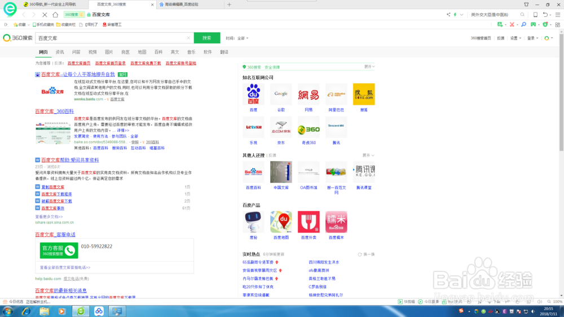Click the toolbar search magnifier icon

pyautogui.click(x=522, y=15)
